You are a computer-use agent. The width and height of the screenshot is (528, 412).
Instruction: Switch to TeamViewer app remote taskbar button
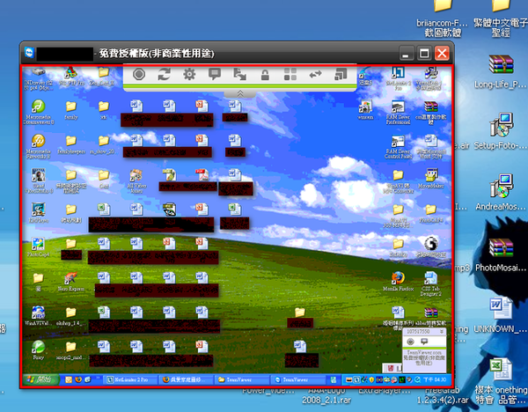point(297,379)
